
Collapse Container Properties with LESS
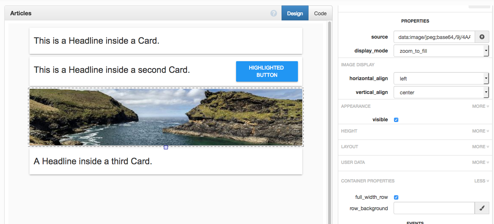coord(482,181)
